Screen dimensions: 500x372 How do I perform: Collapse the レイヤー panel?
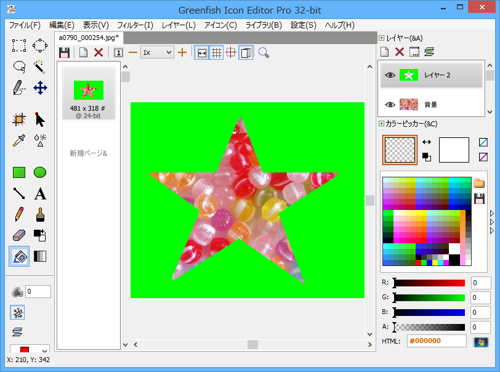382,38
